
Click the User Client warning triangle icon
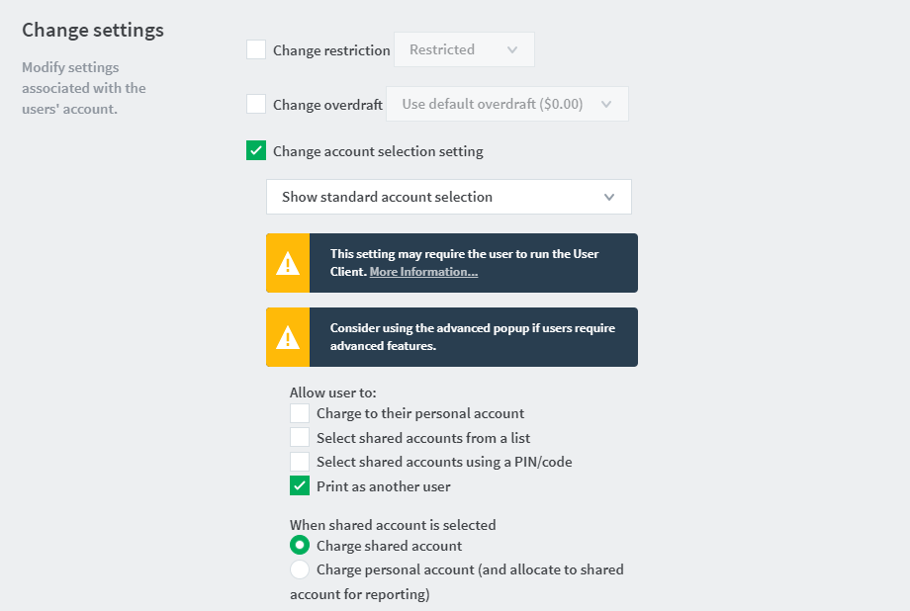288,263
